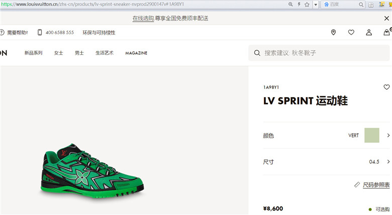Open the 女士 menu

tap(58, 53)
